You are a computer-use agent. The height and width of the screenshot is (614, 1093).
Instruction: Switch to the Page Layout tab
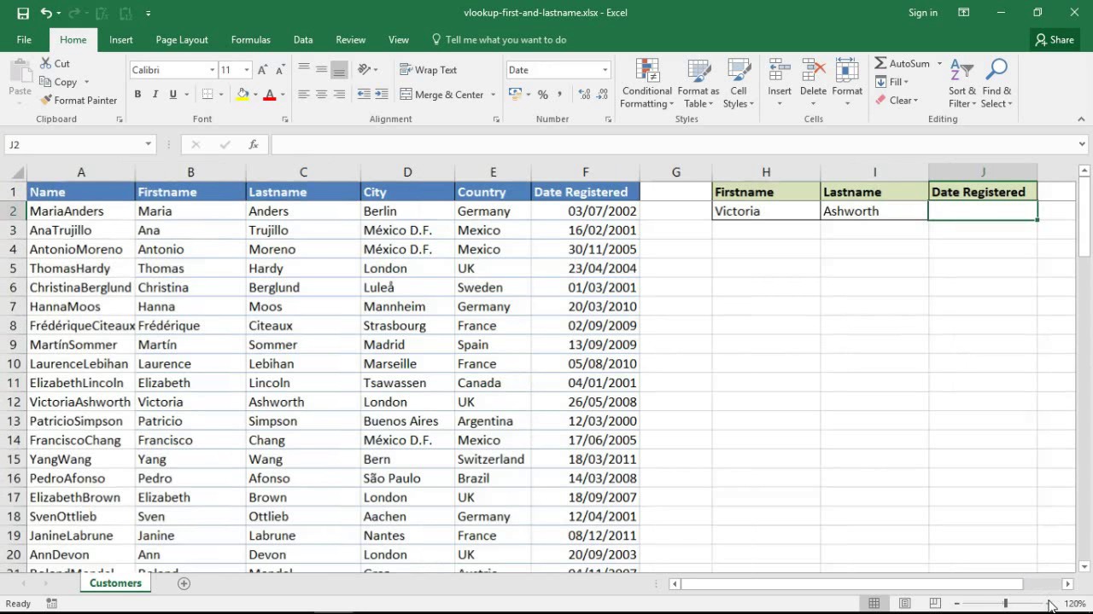click(x=181, y=39)
